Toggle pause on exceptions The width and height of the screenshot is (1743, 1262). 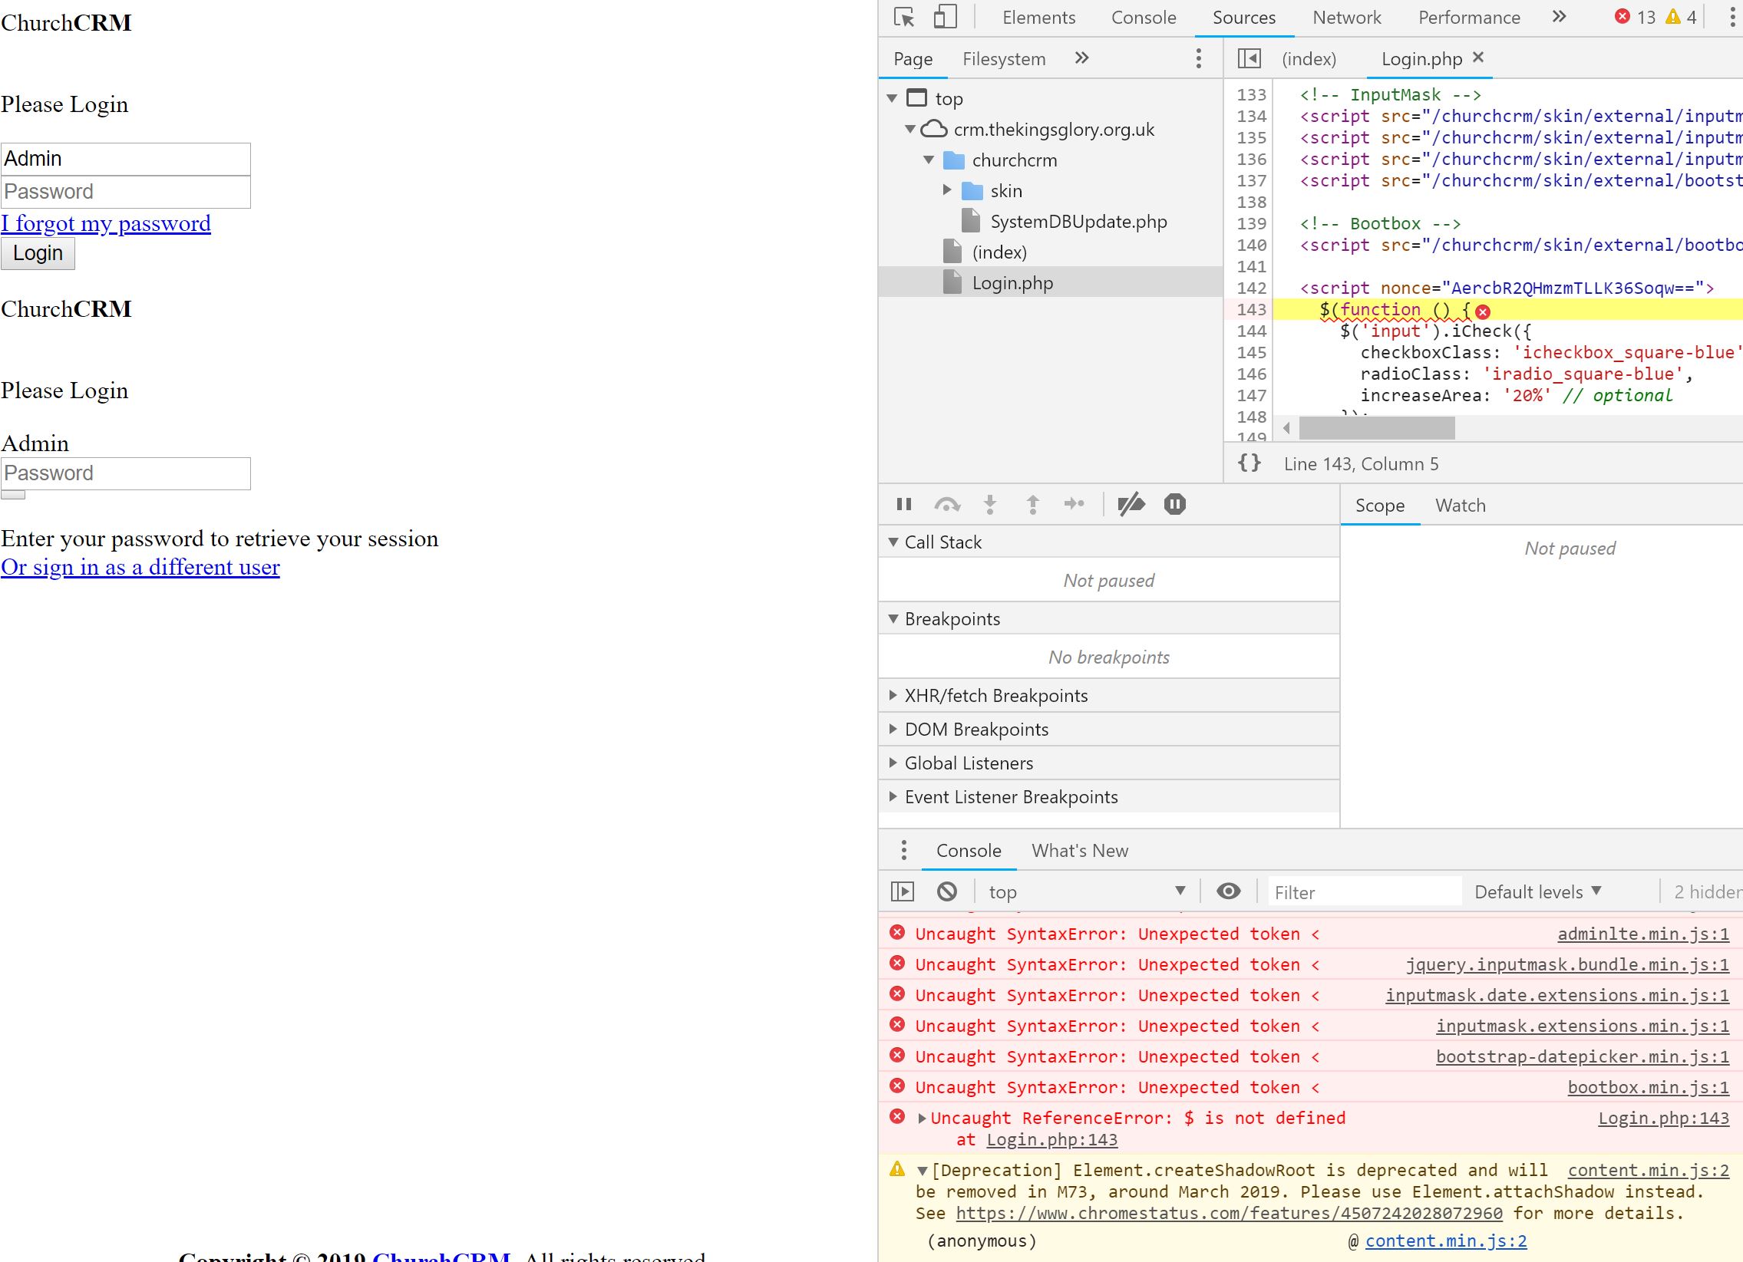[x=1175, y=504]
